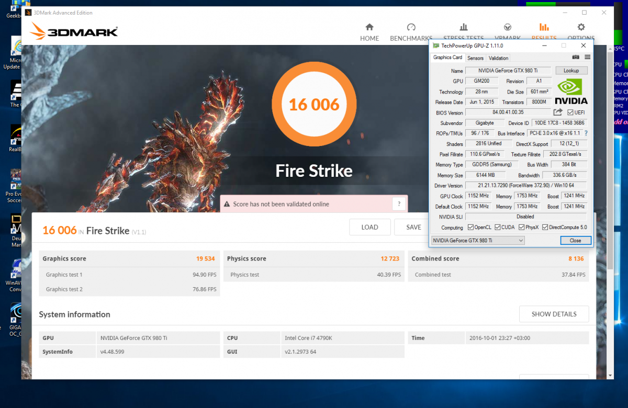Click the NVIDIA logo in GPU-Z
This screenshot has height=408, width=628.
[571, 92]
